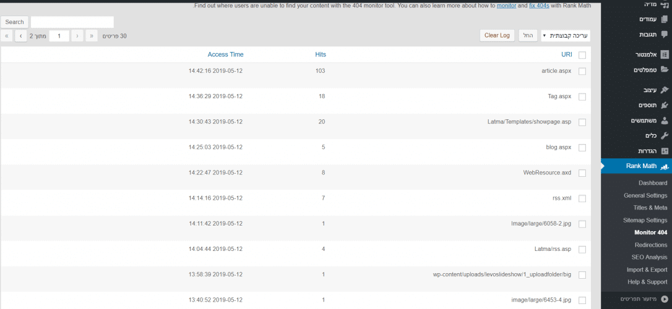
Task: Open Import & Export submenu item
Action: [647, 269]
